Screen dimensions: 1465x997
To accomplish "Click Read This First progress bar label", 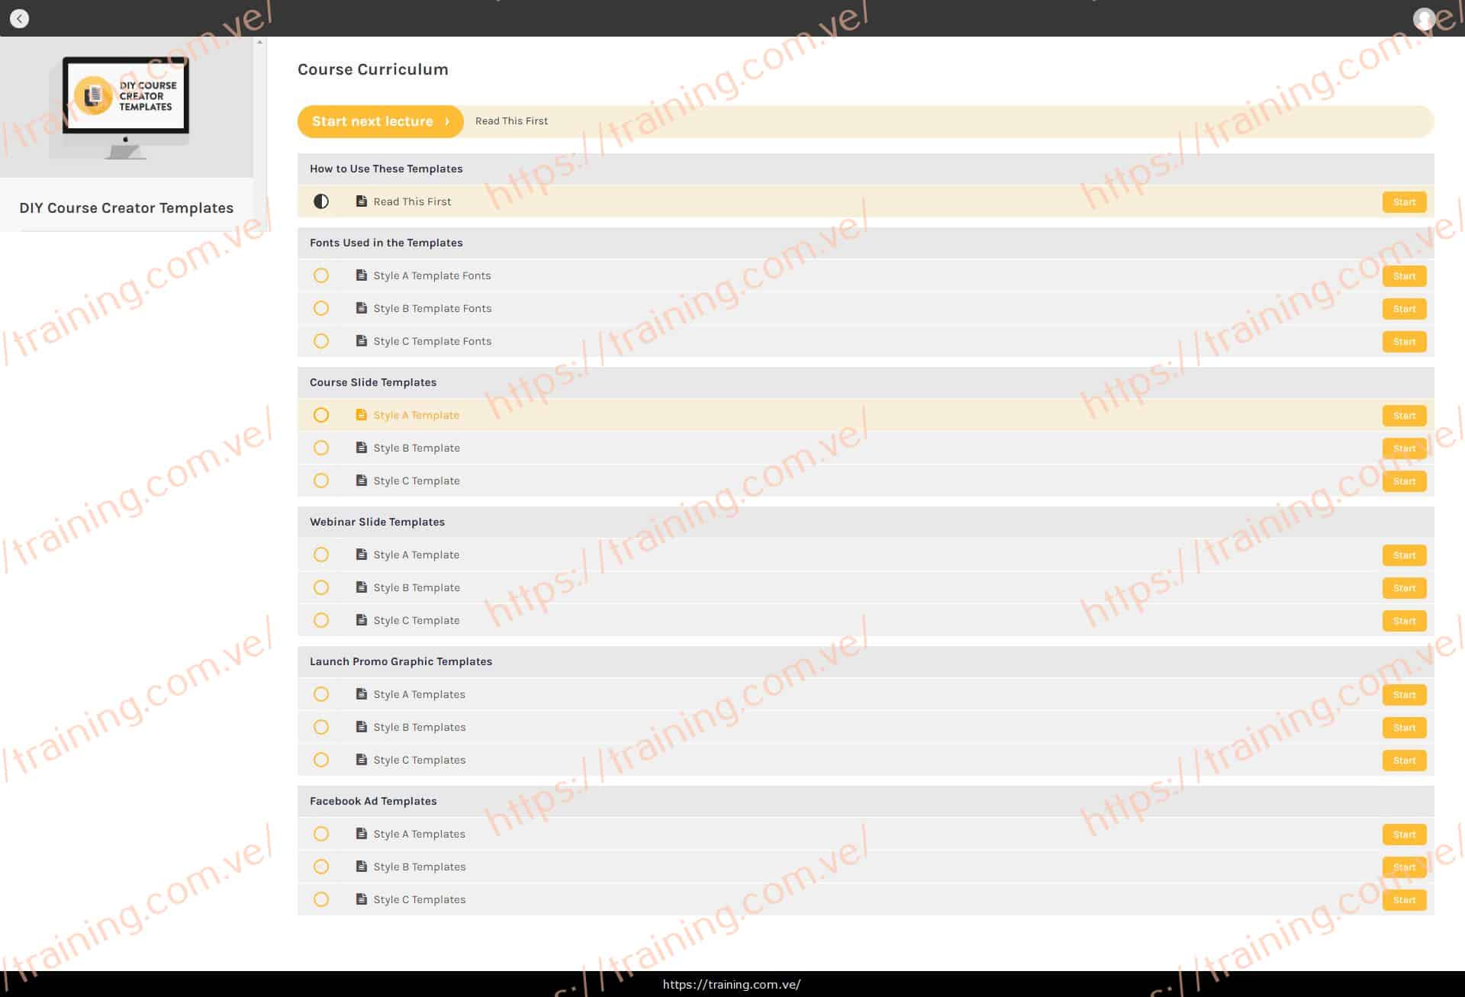I will pyautogui.click(x=511, y=121).
